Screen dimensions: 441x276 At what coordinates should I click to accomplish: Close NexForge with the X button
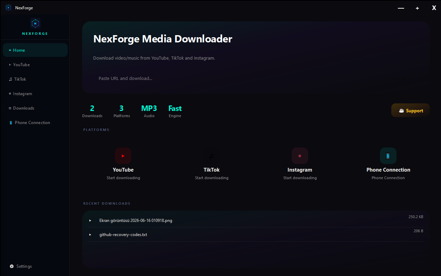point(434,8)
